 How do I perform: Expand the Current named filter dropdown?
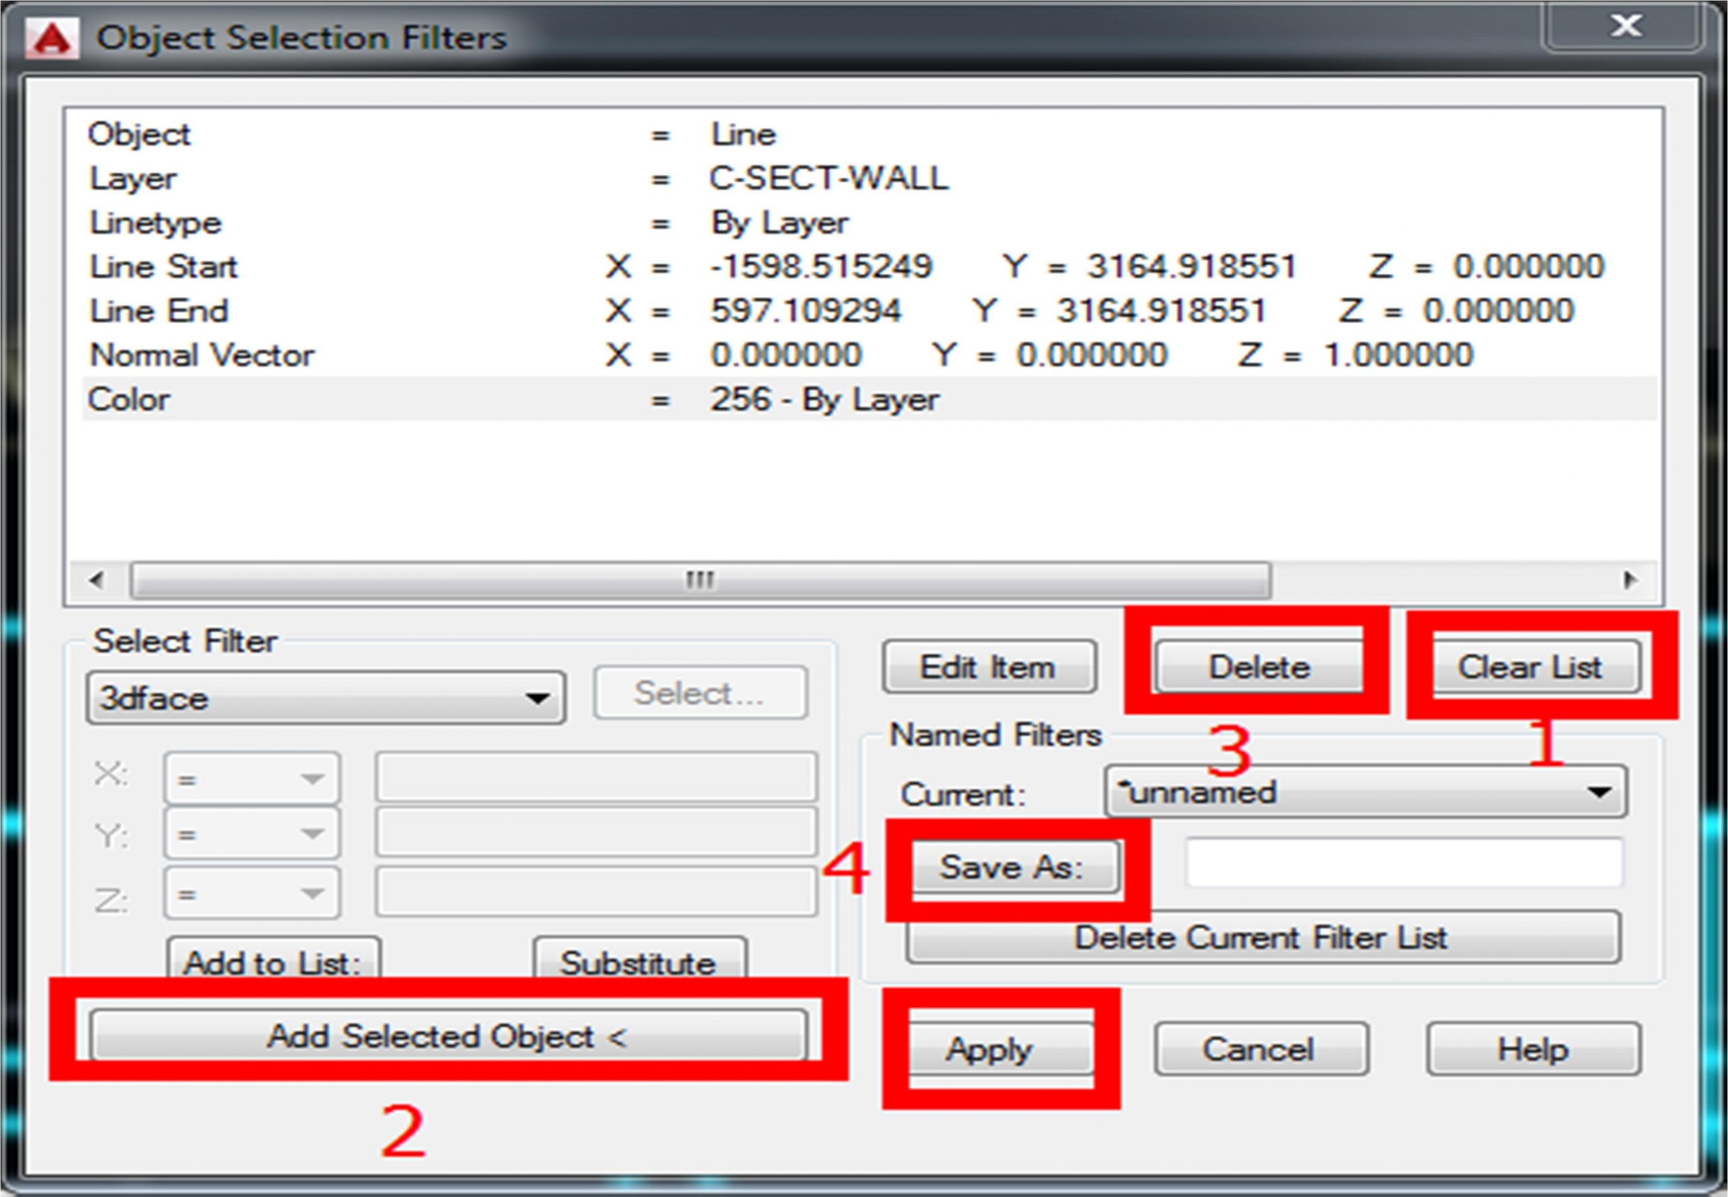1366,792
